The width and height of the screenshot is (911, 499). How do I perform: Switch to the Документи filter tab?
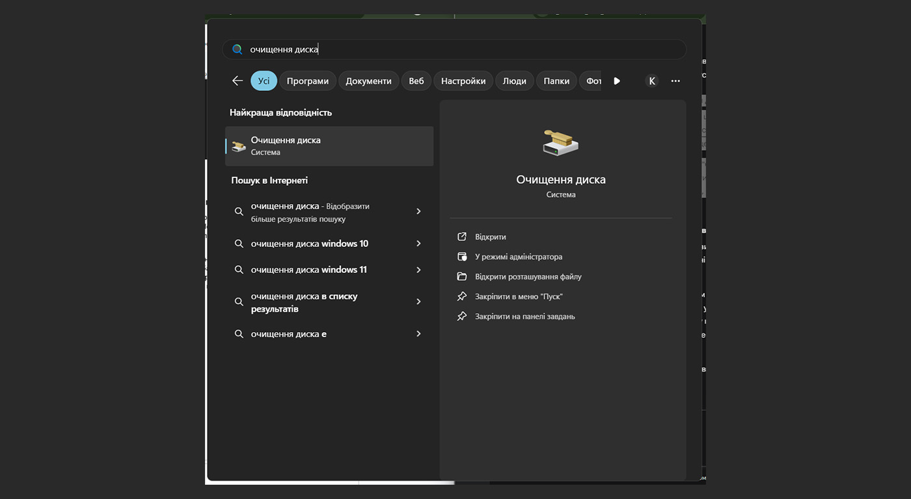point(369,81)
